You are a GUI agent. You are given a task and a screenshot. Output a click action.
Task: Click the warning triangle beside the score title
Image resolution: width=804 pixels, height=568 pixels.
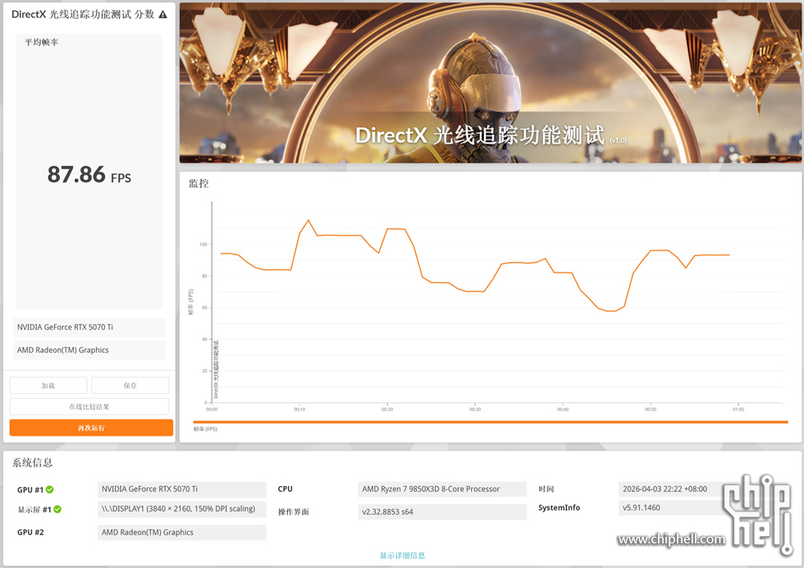tap(162, 15)
